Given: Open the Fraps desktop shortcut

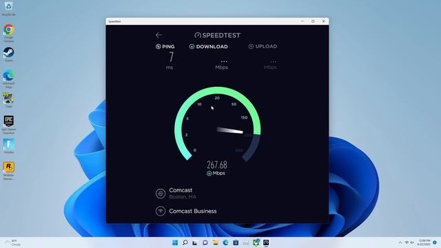Looking at the screenshot, I should click(8, 101).
